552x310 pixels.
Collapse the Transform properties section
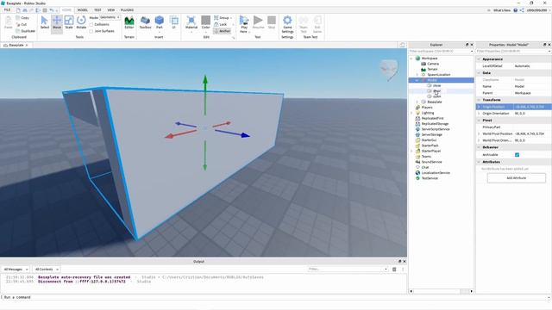tap(479, 100)
